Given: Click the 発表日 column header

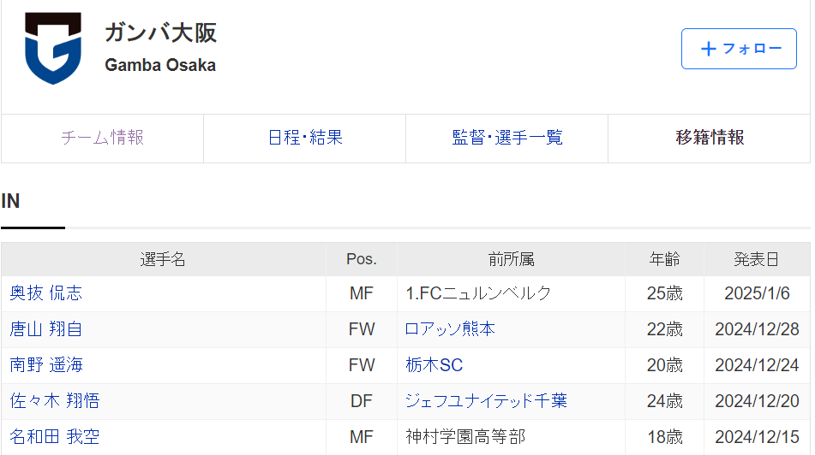Looking at the screenshot, I should [x=756, y=259].
